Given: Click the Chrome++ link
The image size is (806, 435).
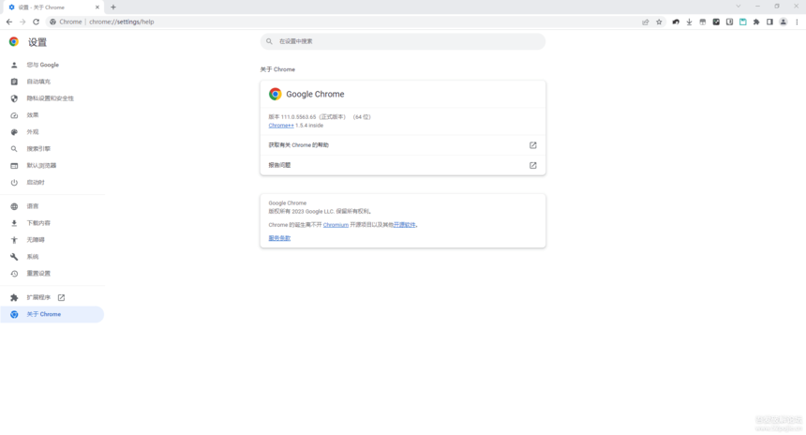Looking at the screenshot, I should 281,126.
